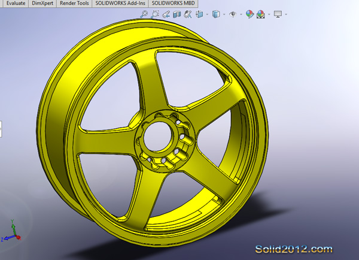Select the Zoom to Area tool
The height and width of the screenshot is (260, 359).
click(x=155, y=14)
